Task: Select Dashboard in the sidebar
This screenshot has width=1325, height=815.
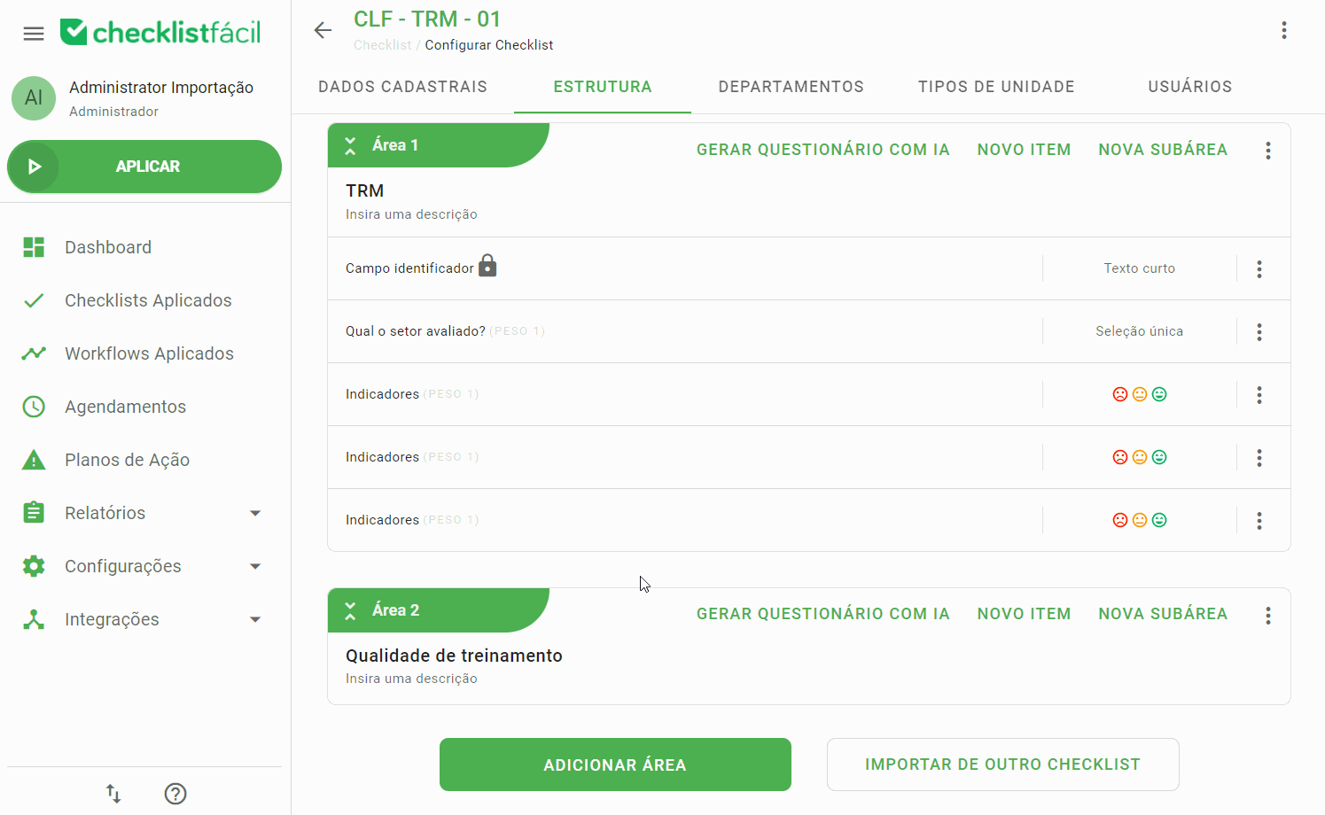Action: [x=107, y=246]
